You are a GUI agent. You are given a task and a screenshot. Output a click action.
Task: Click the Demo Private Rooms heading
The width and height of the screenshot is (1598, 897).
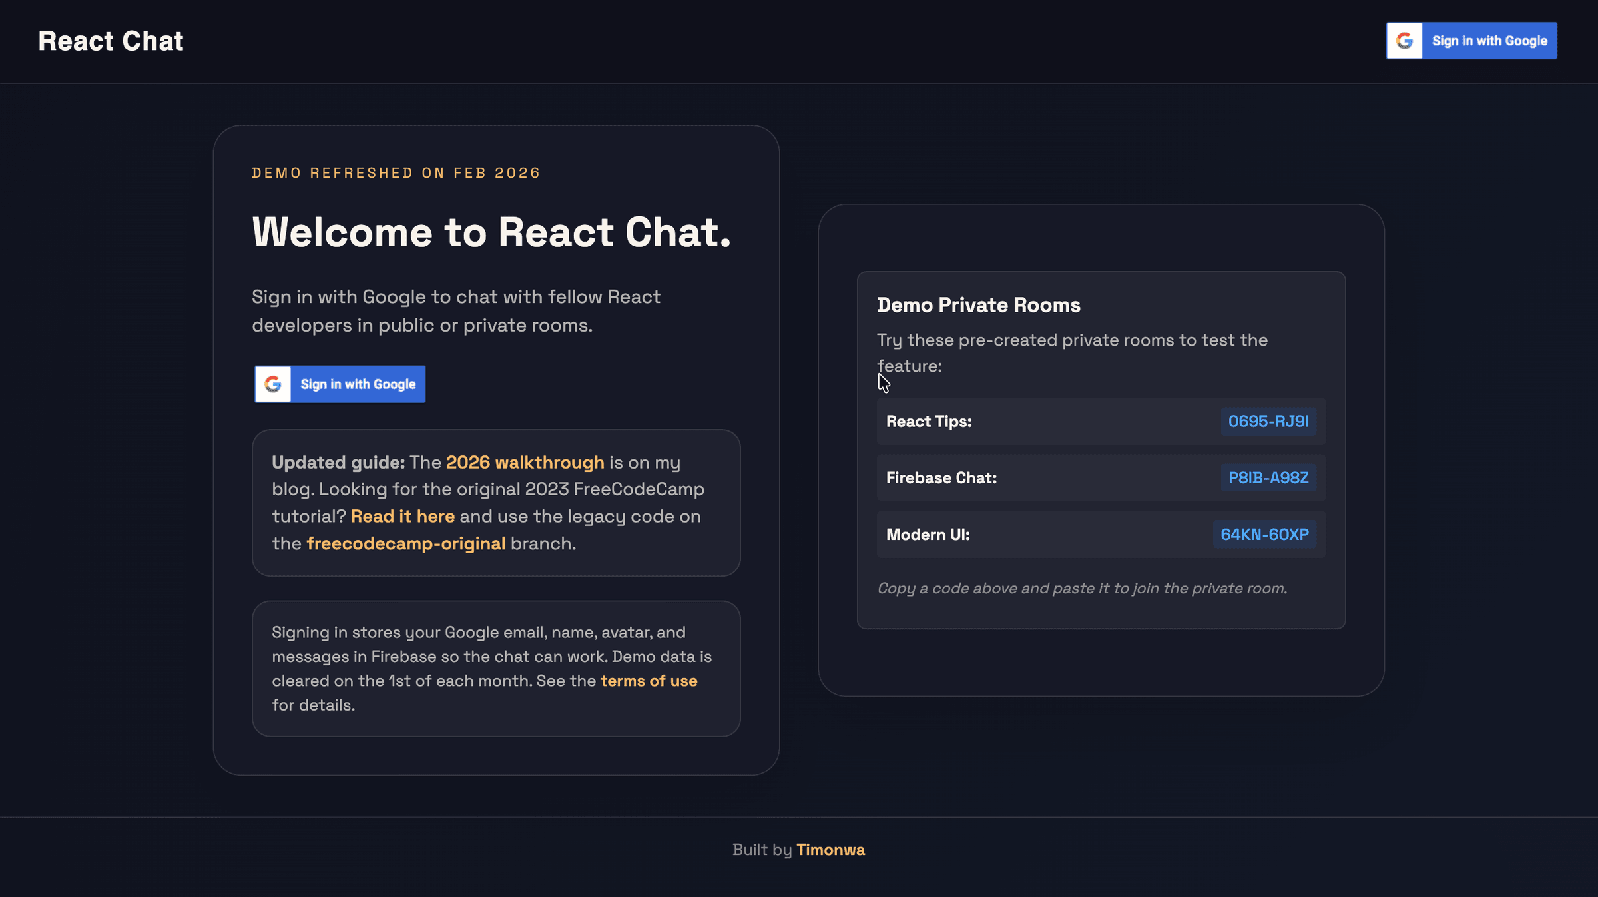(x=978, y=305)
